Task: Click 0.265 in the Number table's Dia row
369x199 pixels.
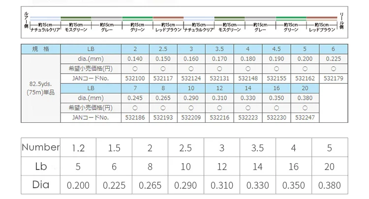Action: (x=150, y=185)
